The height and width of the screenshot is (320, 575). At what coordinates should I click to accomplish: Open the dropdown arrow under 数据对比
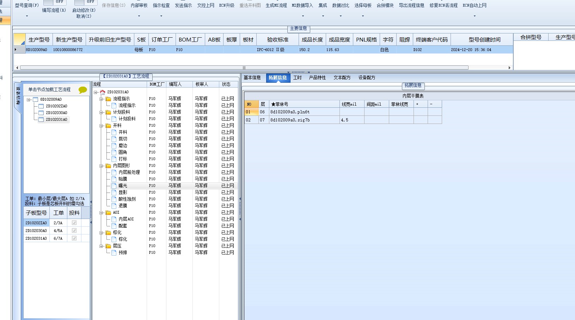click(x=341, y=16)
